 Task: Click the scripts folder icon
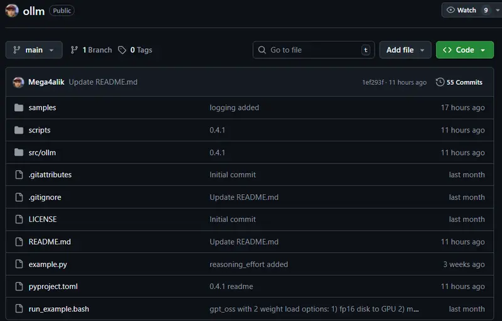[18, 130]
